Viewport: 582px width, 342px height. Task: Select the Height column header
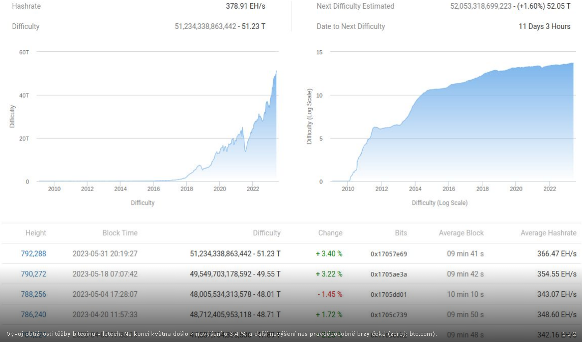coord(36,233)
